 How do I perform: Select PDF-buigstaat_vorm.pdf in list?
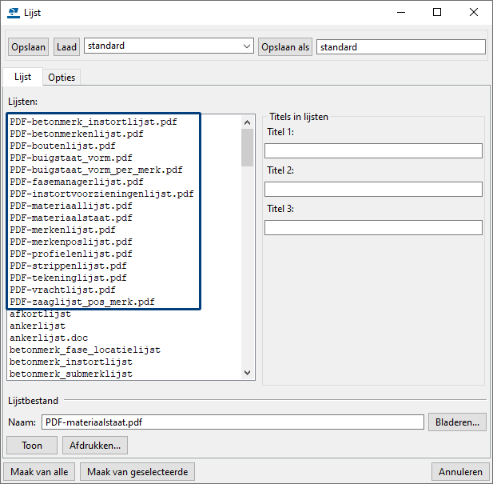[x=71, y=158]
